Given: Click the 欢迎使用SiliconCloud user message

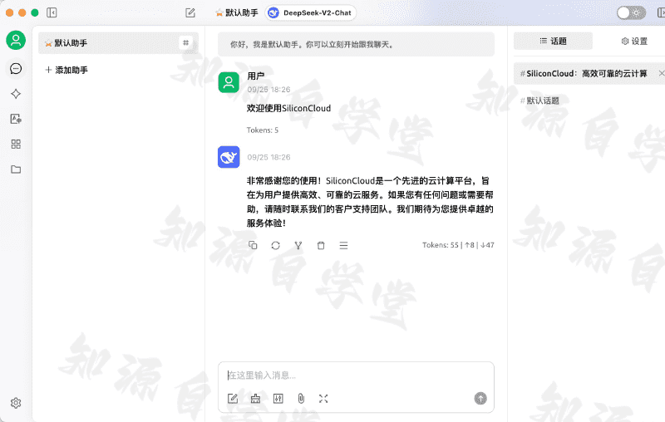Looking at the screenshot, I should pos(288,109).
